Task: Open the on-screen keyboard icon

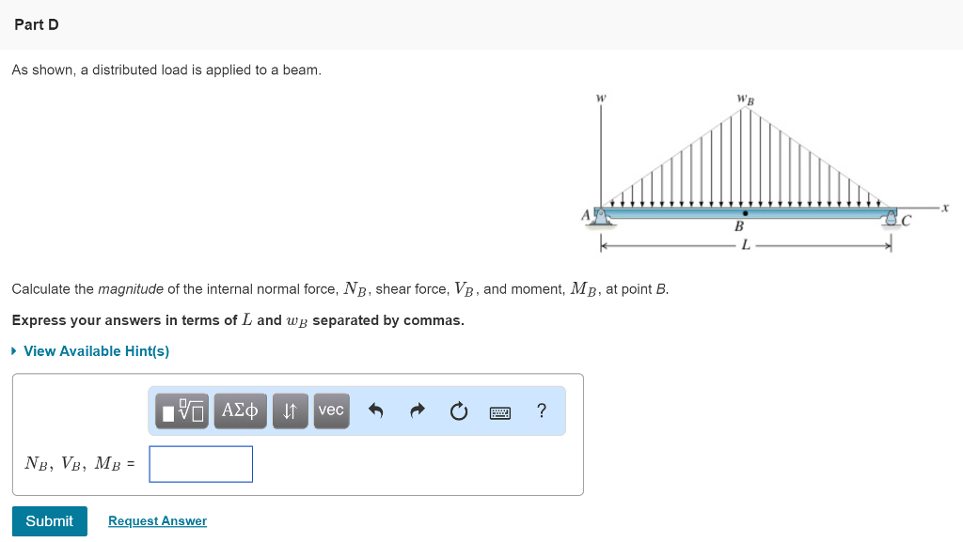Action: coord(499,410)
